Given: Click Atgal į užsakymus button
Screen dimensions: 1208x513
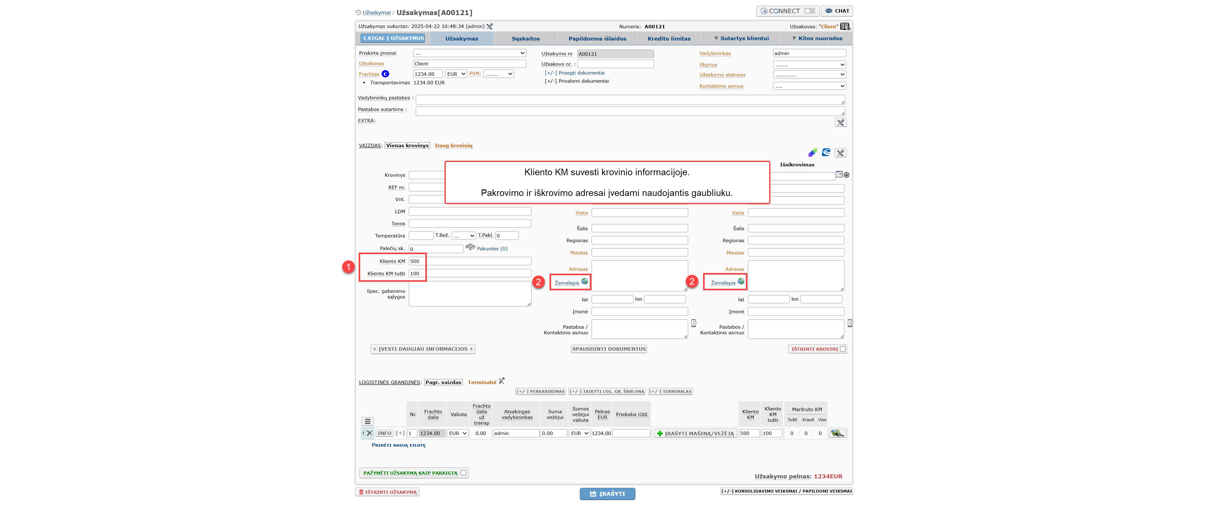Looking at the screenshot, I should point(393,38).
